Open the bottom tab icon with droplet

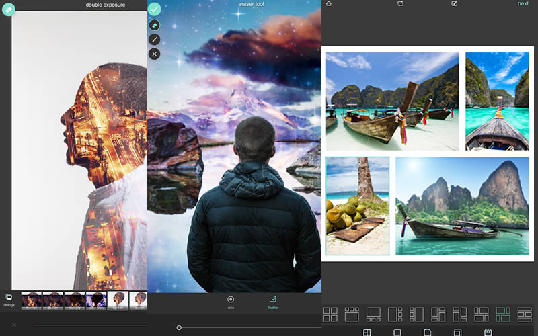[x=488, y=333]
